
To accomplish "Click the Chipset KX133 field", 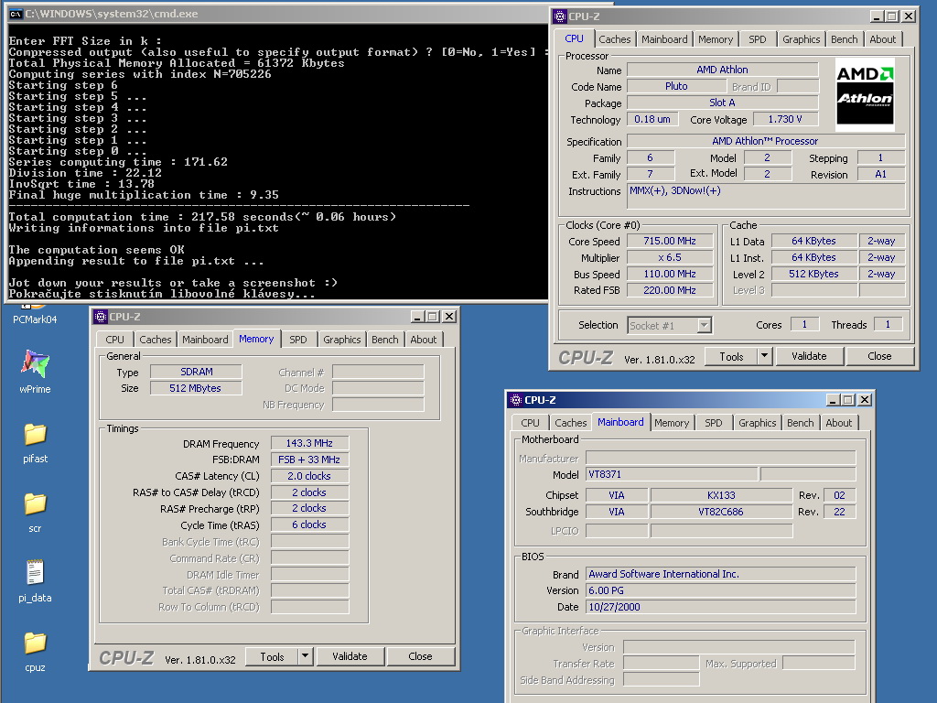I will point(721,495).
